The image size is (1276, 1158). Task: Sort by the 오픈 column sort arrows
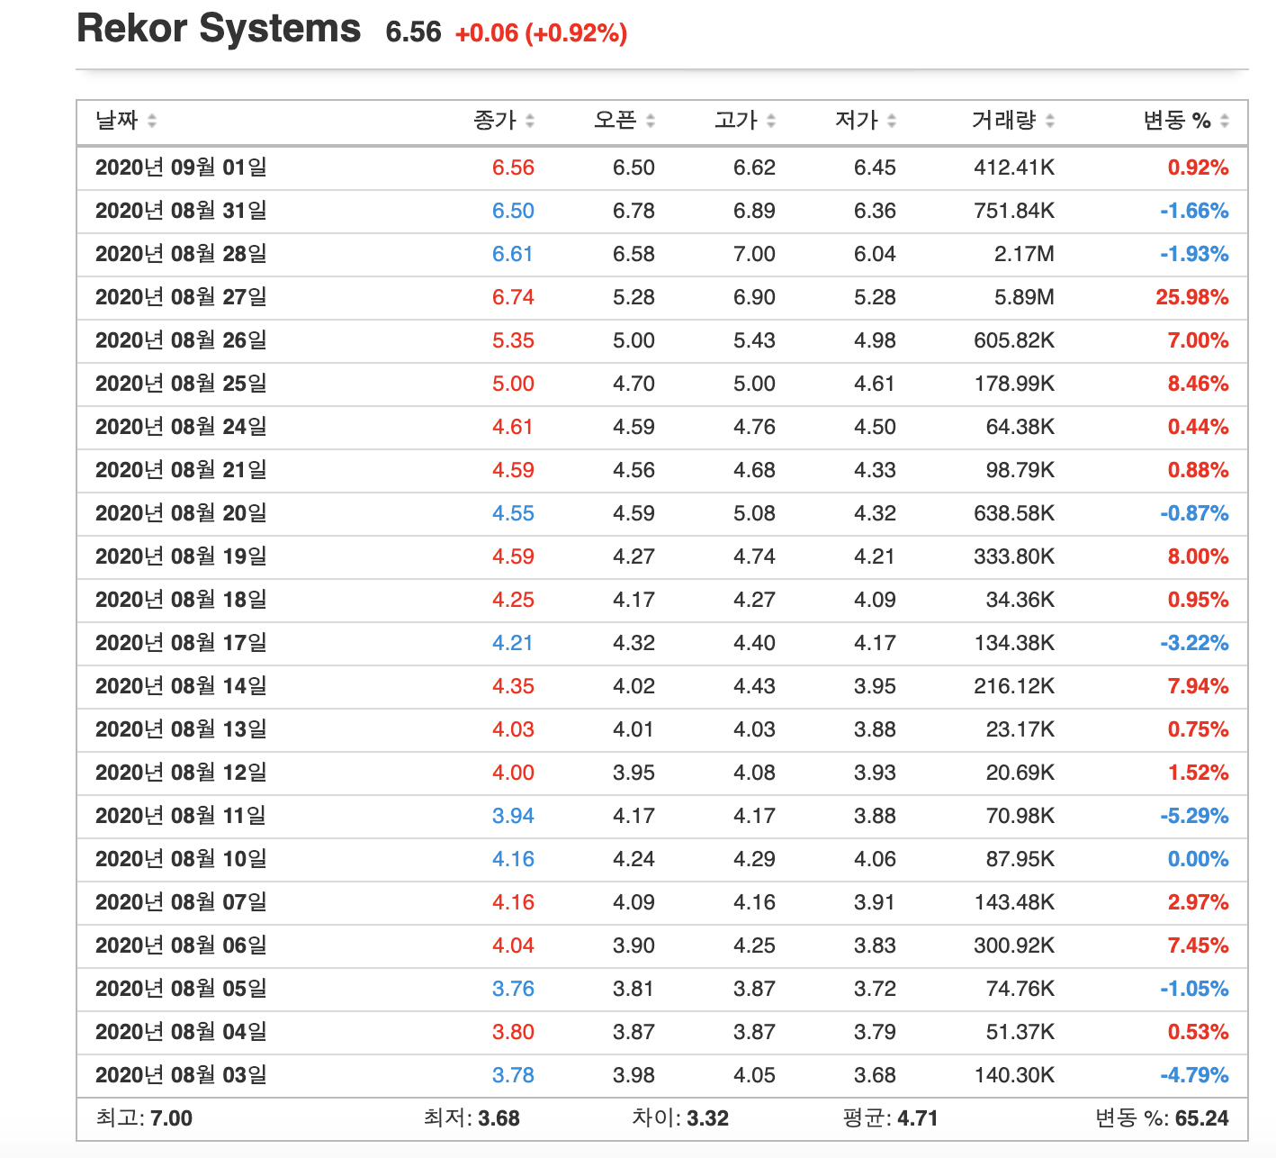(651, 121)
